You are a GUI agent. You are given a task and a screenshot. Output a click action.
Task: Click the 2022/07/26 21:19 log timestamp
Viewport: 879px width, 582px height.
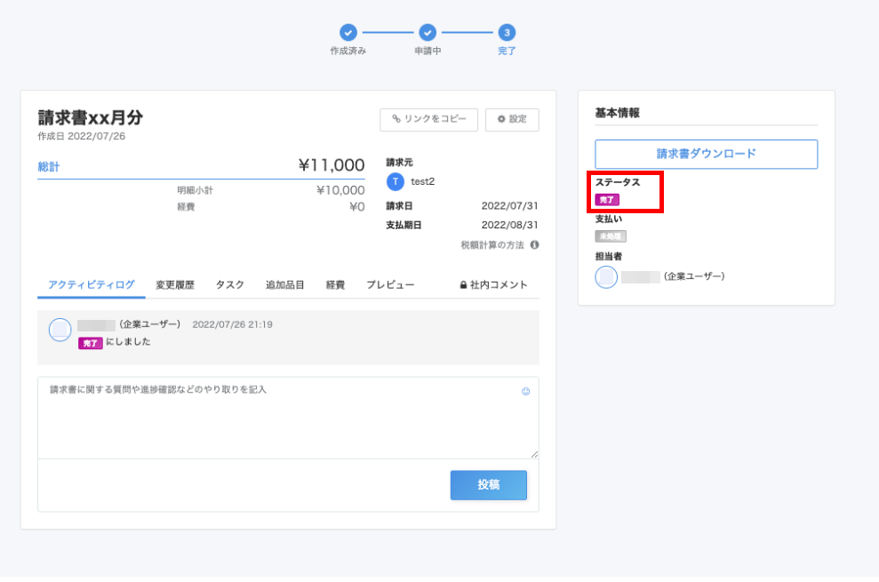(233, 324)
